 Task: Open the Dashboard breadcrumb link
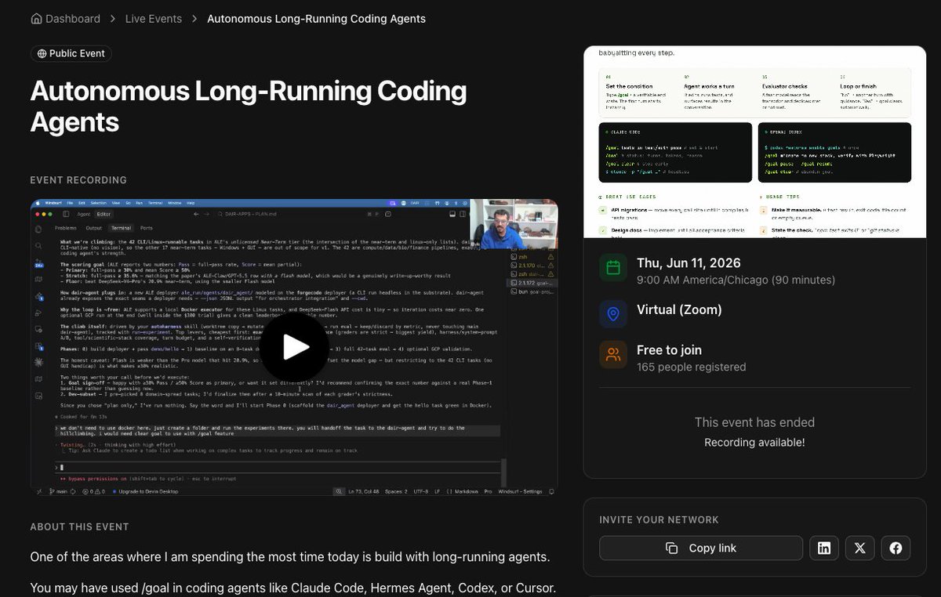66,19
